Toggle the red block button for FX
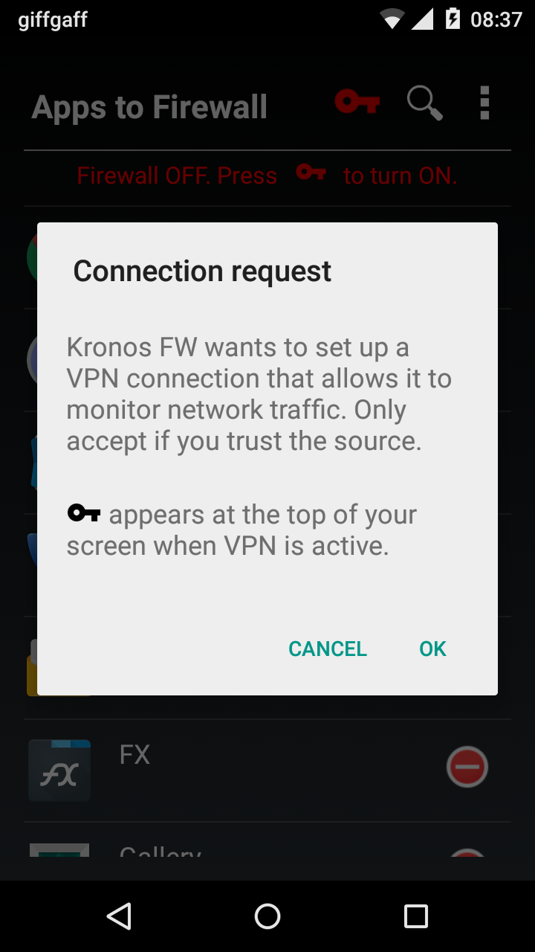Viewport: 535px width, 952px height. 467,767
